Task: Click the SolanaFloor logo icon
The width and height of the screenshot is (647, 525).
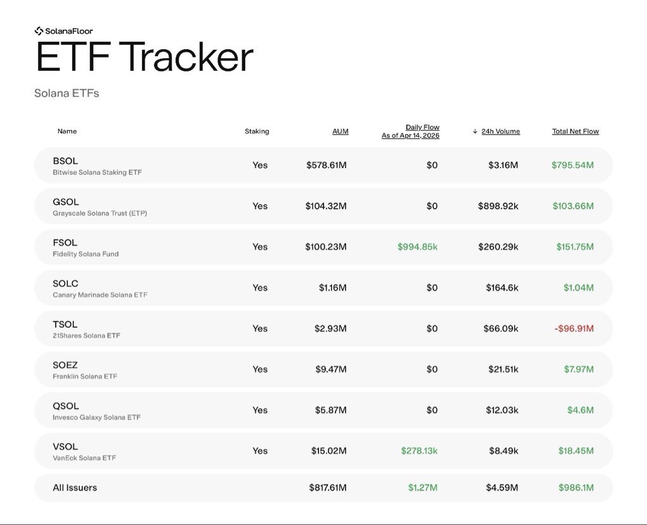Action: pyautogui.click(x=39, y=30)
